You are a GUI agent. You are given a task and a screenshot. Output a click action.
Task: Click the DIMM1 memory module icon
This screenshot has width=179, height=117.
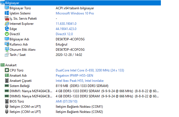pos(7,91)
